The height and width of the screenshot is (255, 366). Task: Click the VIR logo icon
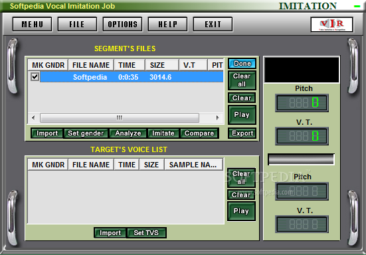tap(331, 25)
